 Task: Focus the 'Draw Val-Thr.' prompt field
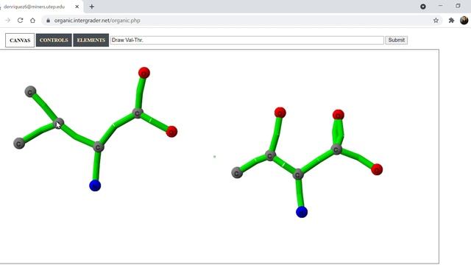(247, 40)
